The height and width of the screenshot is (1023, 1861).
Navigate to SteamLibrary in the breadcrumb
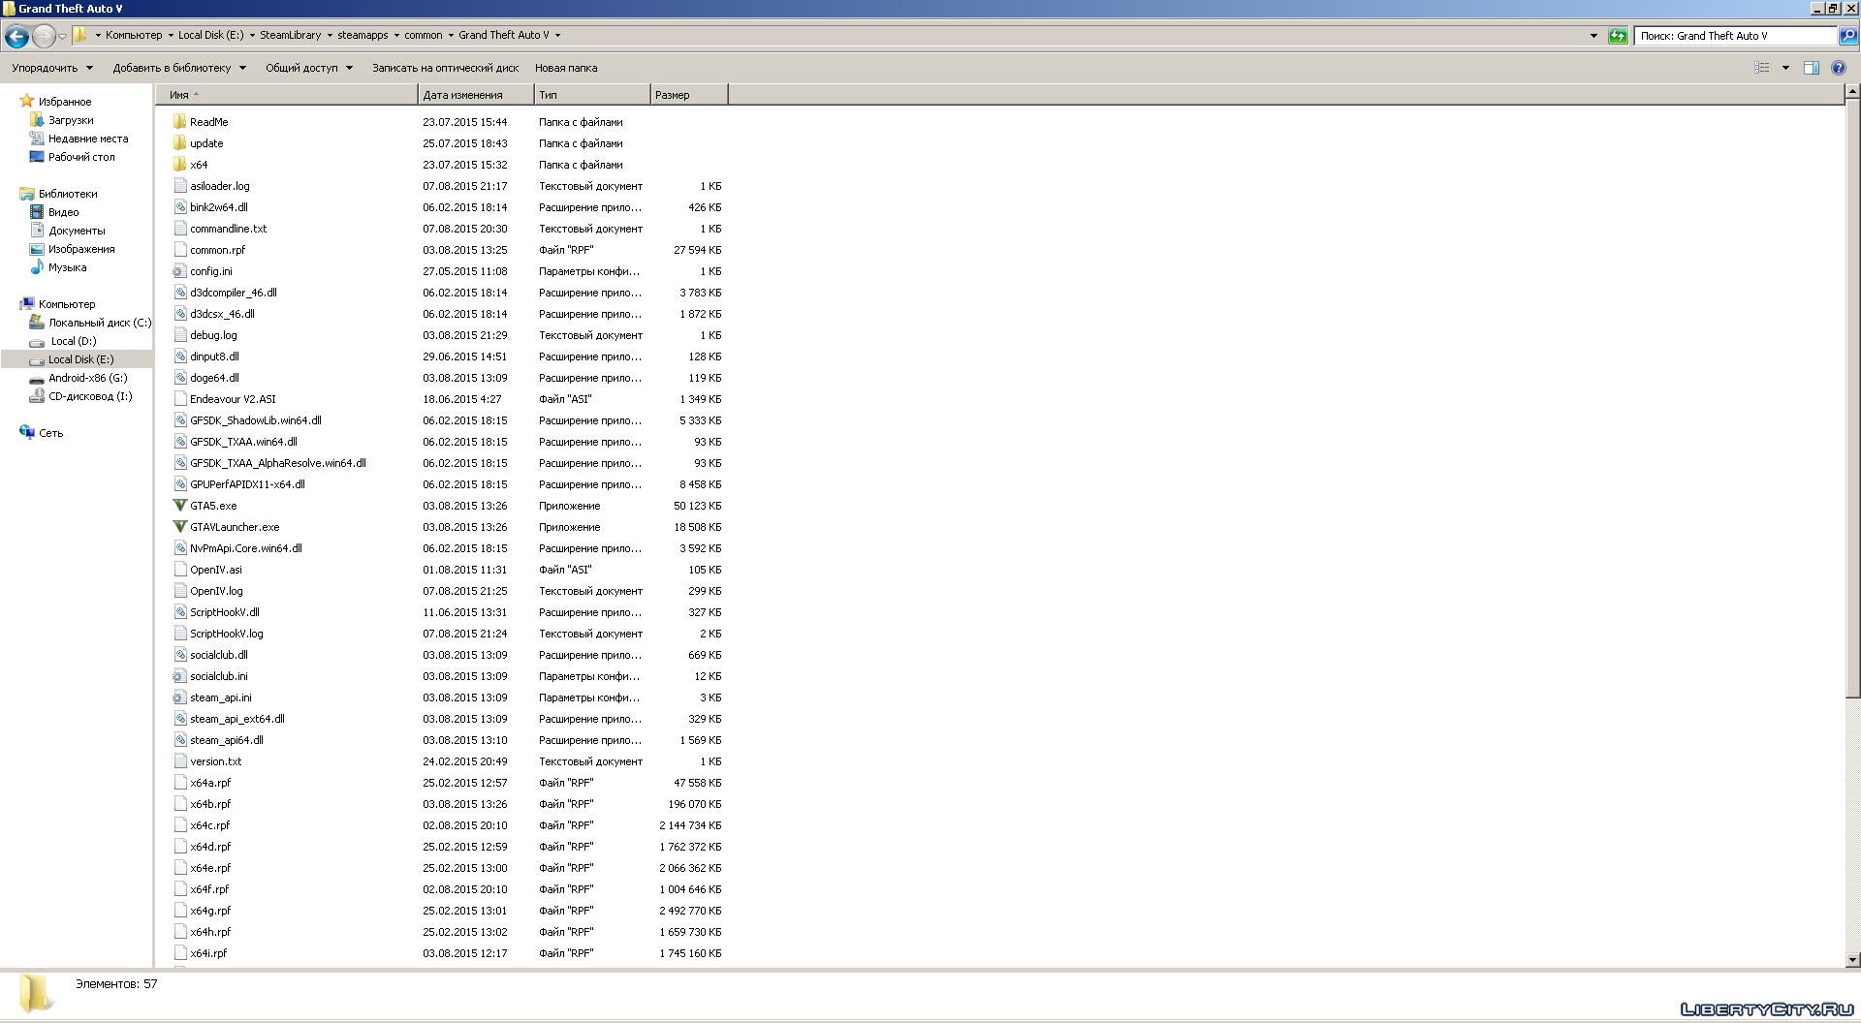point(291,35)
